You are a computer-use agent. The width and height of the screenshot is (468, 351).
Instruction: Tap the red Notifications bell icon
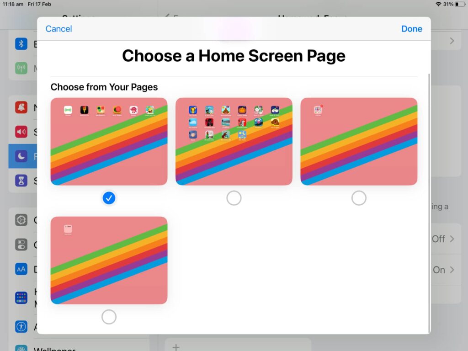click(x=21, y=108)
